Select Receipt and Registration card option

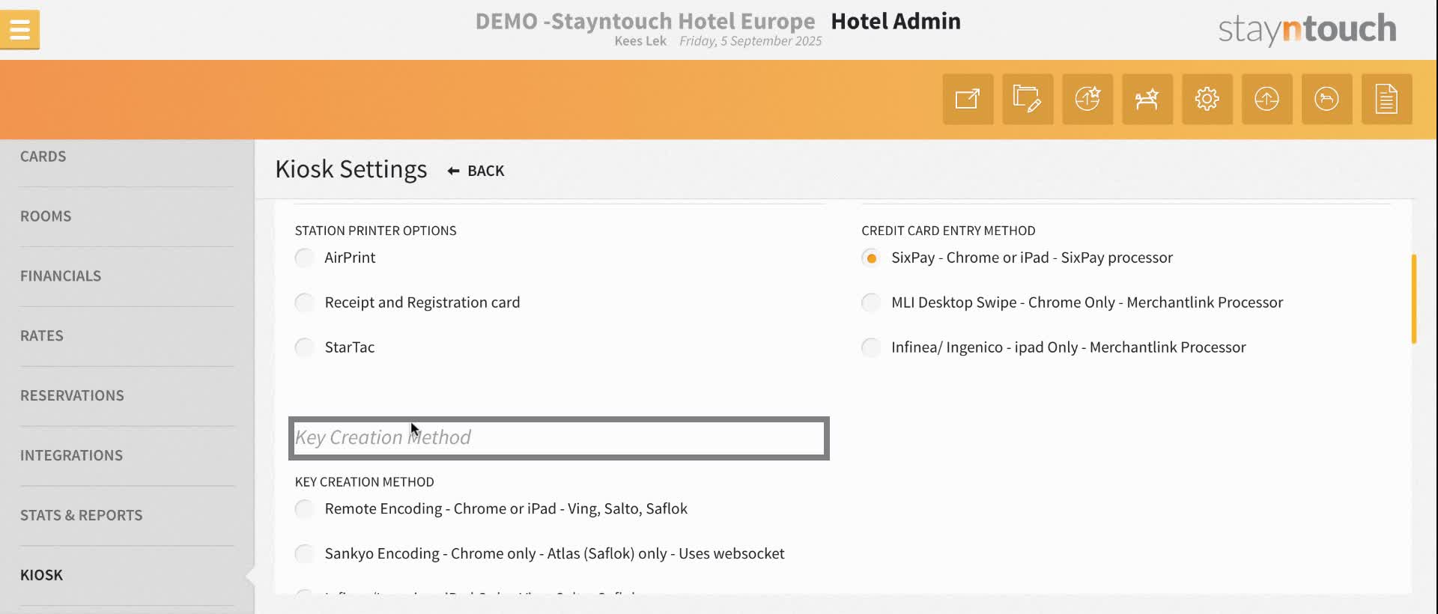coord(304,303)
